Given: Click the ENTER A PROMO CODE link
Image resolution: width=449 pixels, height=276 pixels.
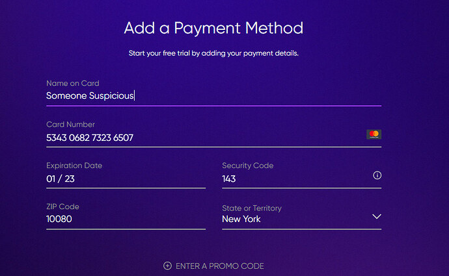Looking at the screenshot, I should pos(219,266).
